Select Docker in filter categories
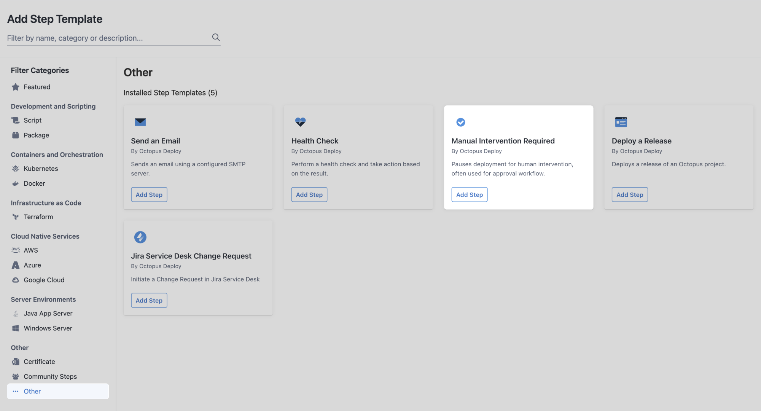The image size is (761, 411). 58,183
